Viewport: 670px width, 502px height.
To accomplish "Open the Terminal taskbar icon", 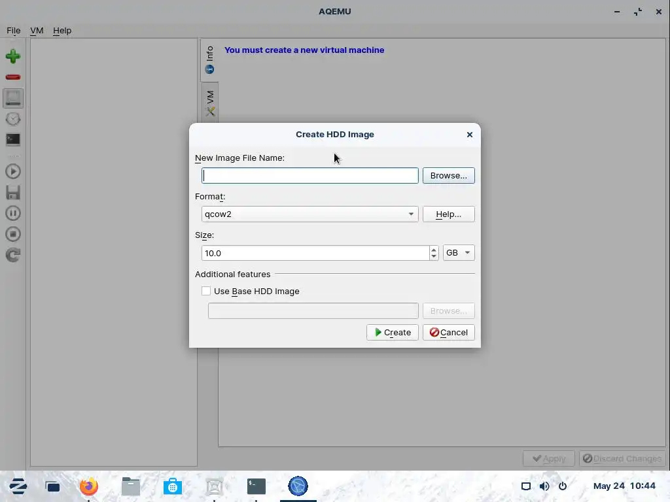I will [x=256, y=486].
